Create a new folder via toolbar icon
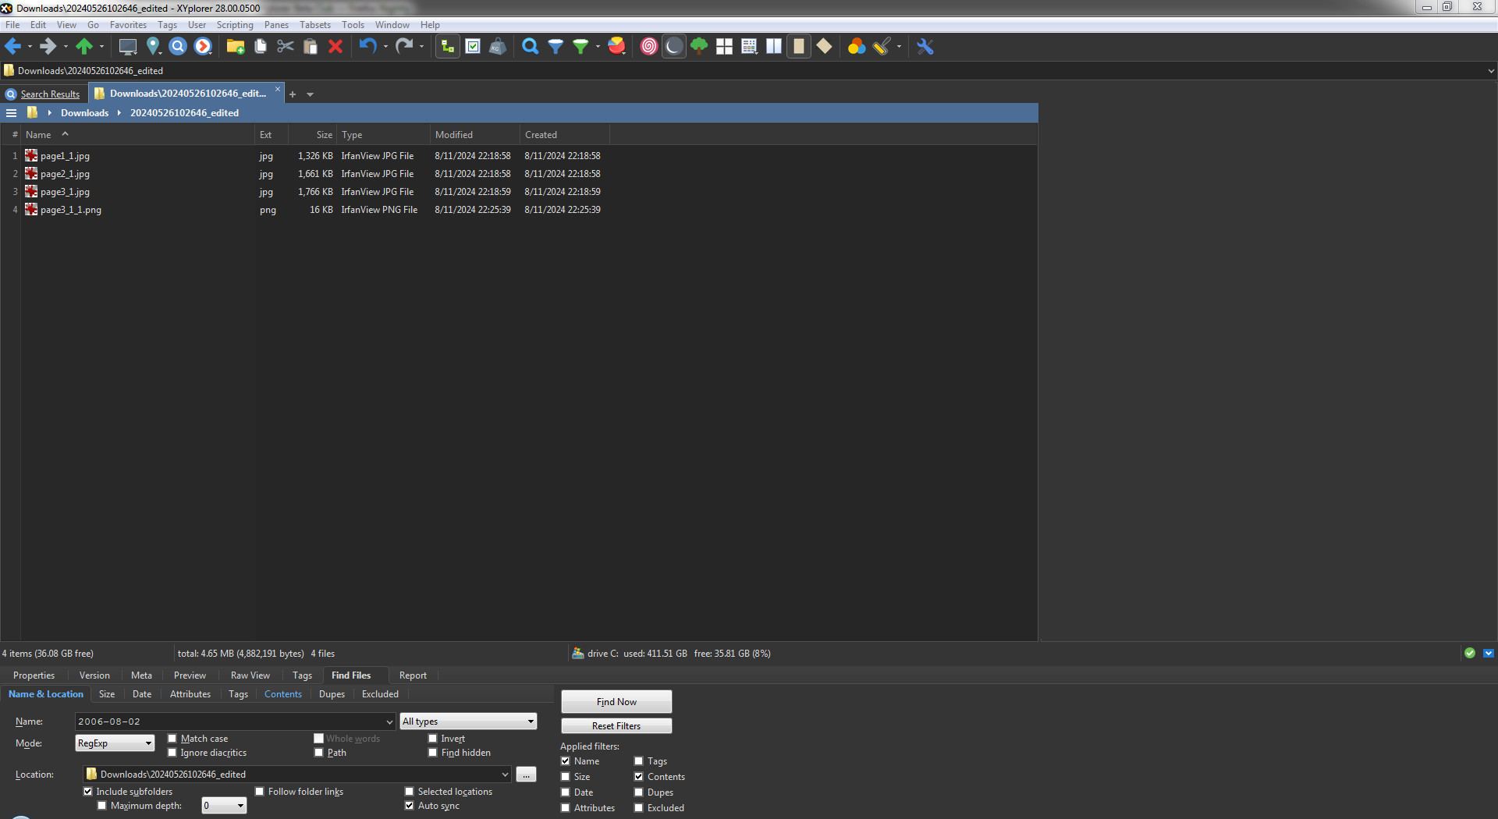 tap(235, 47)
